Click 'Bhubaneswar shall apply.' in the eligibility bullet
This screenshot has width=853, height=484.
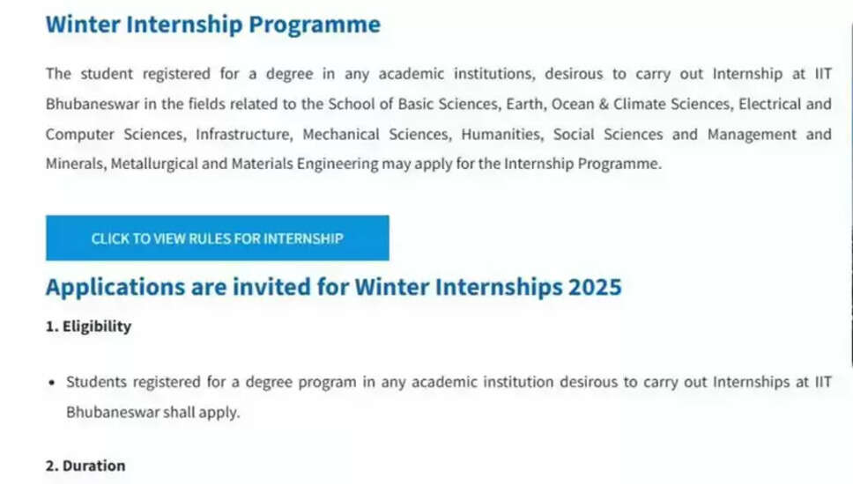click(x=152, y=412)
